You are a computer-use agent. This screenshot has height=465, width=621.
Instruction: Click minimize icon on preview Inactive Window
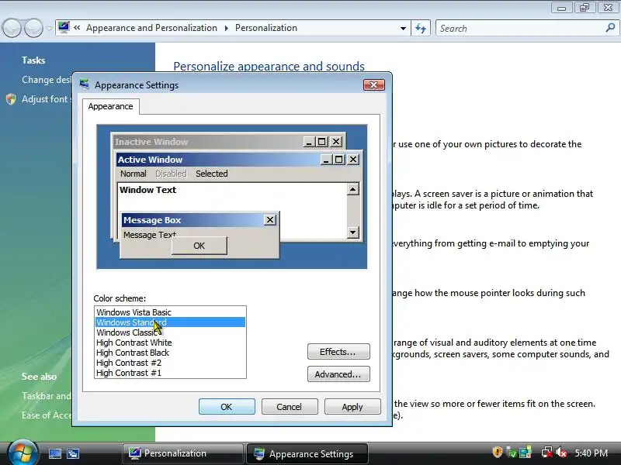click(309, 142)
